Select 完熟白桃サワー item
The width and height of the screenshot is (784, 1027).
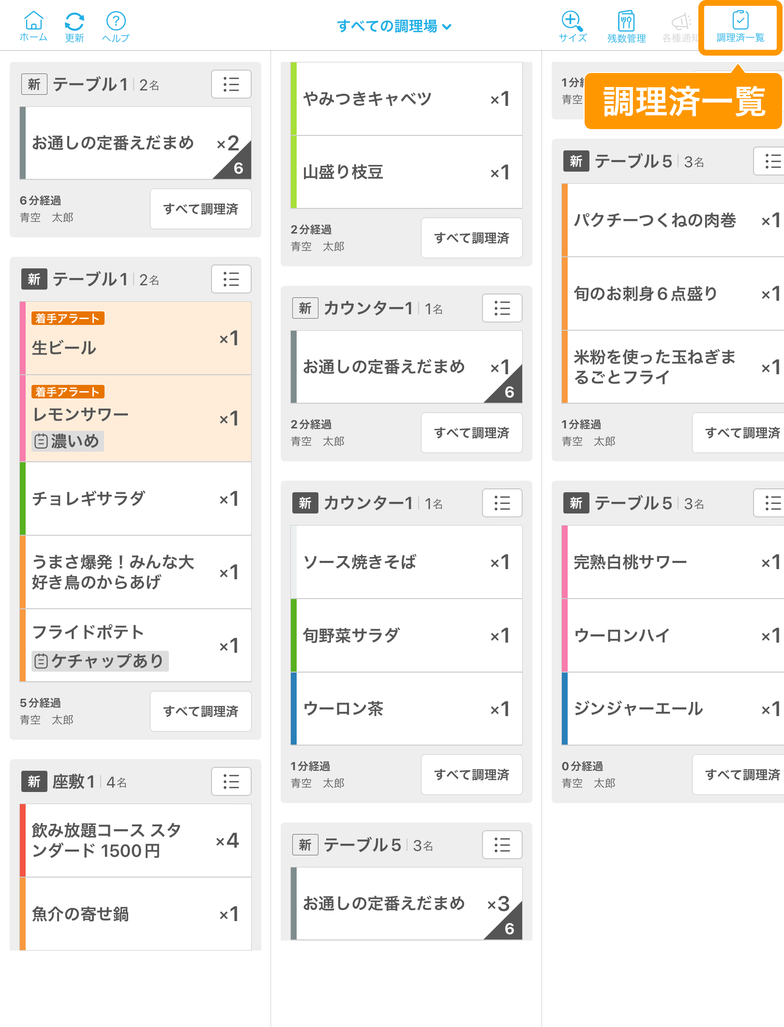pyautogui.click(x=673, y=562)
